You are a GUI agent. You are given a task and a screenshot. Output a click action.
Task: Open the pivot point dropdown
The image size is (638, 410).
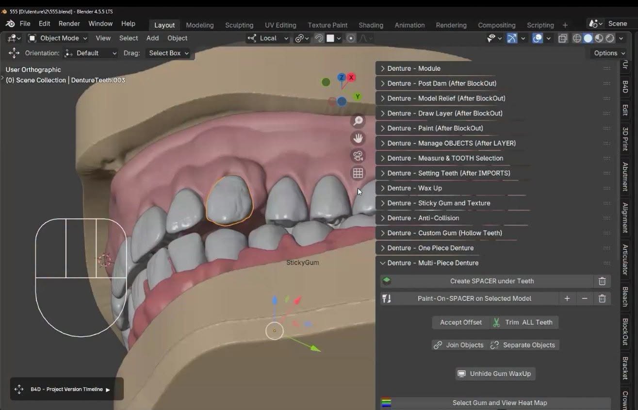[x=302, y=38]
